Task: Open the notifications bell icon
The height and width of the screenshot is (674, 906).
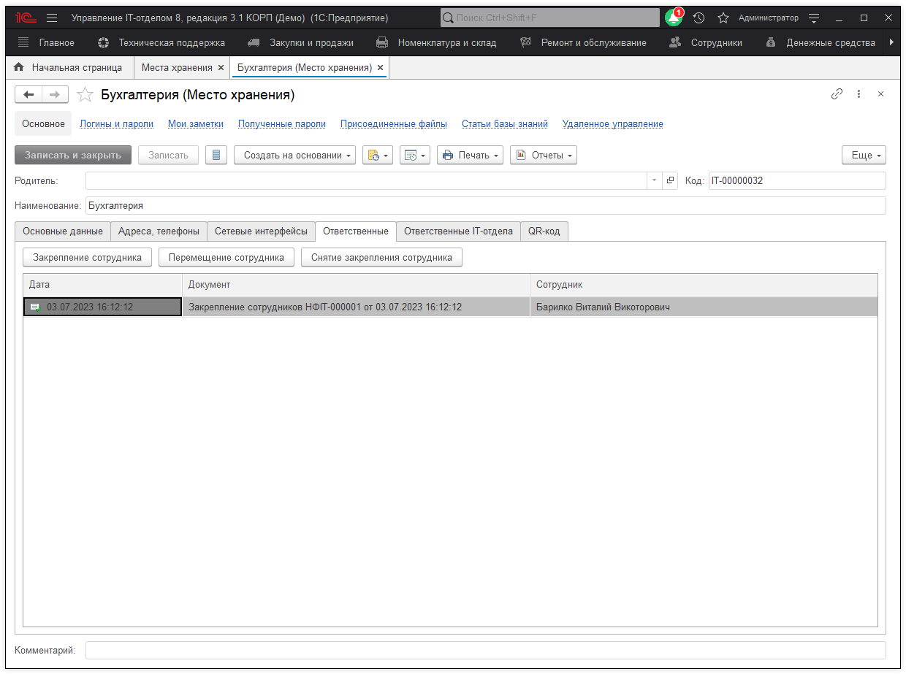Action: (673, 18)
